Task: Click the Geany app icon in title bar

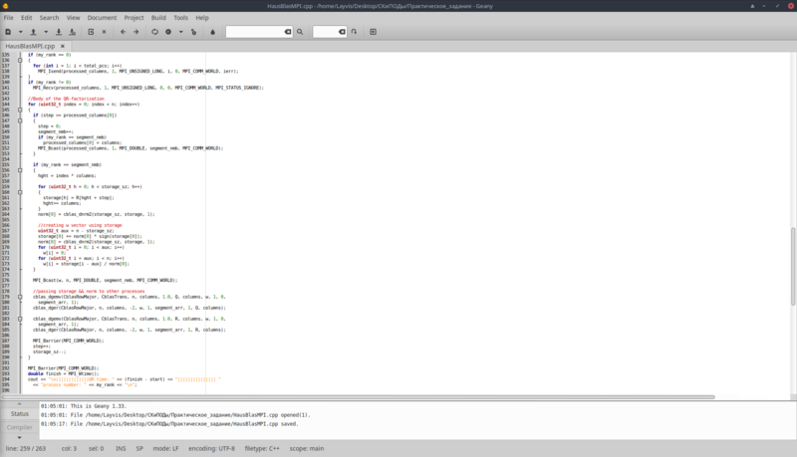Action: (6, 6)
